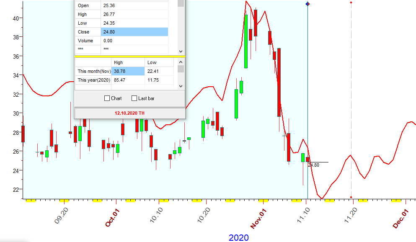Select This month high 38.78 cell

coord(128,71)
